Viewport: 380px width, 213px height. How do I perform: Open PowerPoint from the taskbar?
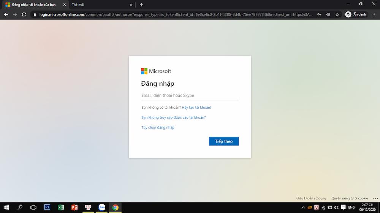coord(74,207)
